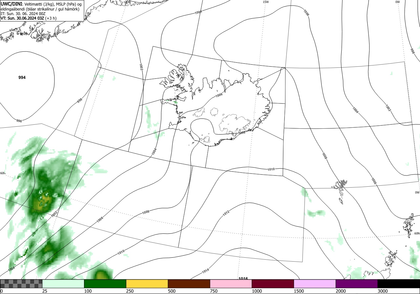Screen dimensions: 420x294
Task: Pick the dark green 100–250 legend swatch
Action: [x=105, y=284]
